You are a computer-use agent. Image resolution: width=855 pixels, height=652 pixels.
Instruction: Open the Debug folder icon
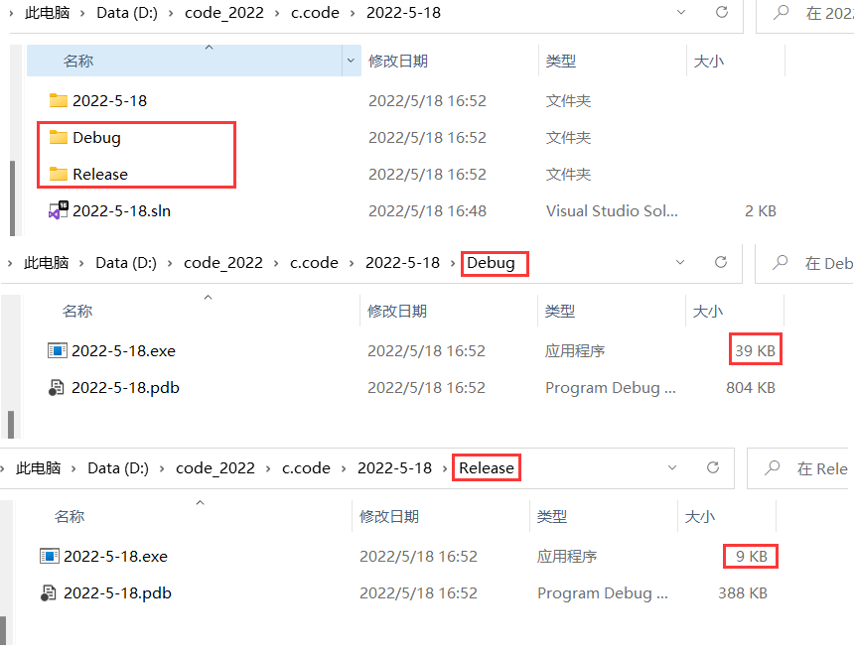pos(59,137)
